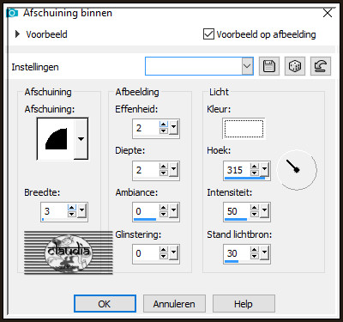Click the dialog's camera title icon

(12, 13)
